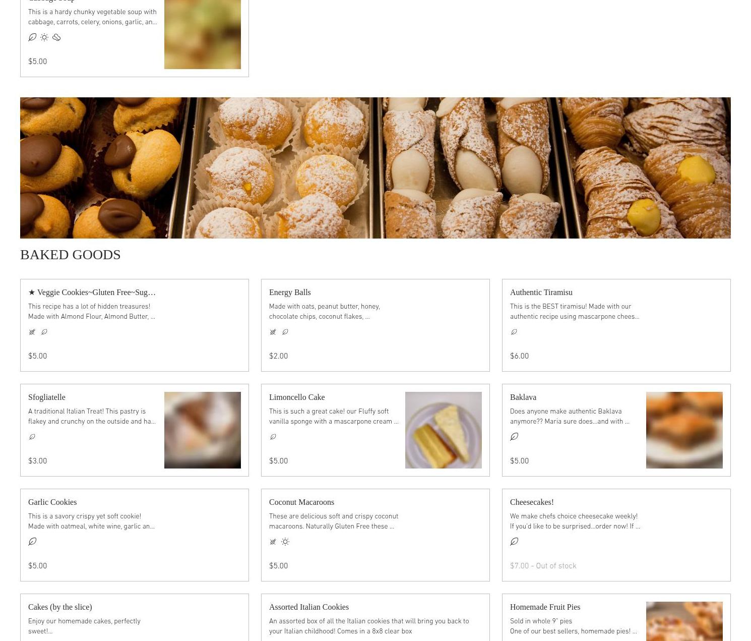
Task: Click the 'Enjoy our homemade cakes' description
Action: 84,626
